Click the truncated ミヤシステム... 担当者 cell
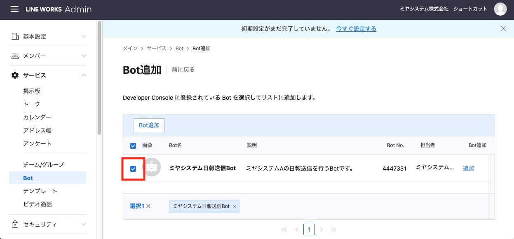This screenshot has height=239, width=514. pos(434,167)
